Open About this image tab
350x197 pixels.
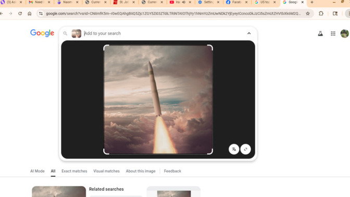141,171
